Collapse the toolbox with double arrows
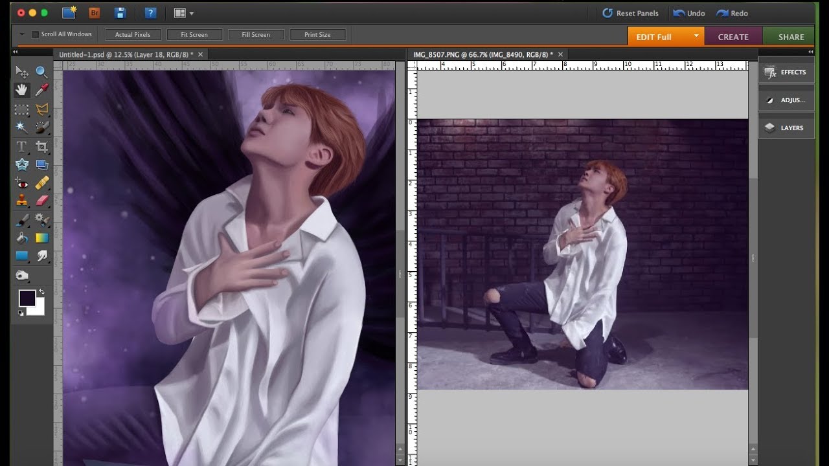This screenshot has width=829, height=466. click(16, 52)
